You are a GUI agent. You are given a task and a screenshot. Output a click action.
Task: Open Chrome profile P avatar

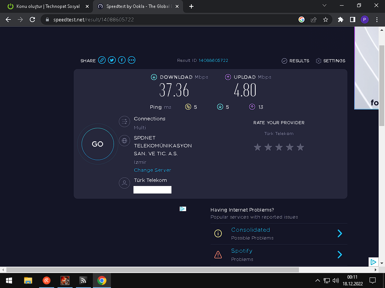365,19
